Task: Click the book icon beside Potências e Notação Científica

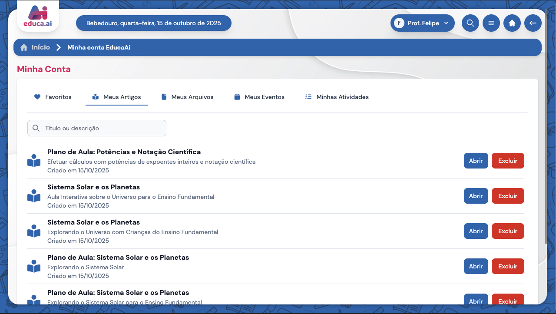Action: (x=34, y=160)
